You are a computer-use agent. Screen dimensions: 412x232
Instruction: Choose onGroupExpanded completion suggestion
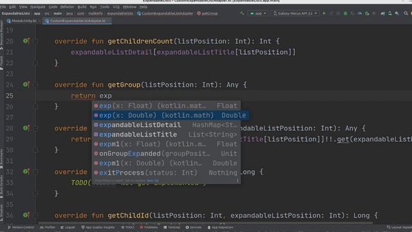[x=166, y=153]
